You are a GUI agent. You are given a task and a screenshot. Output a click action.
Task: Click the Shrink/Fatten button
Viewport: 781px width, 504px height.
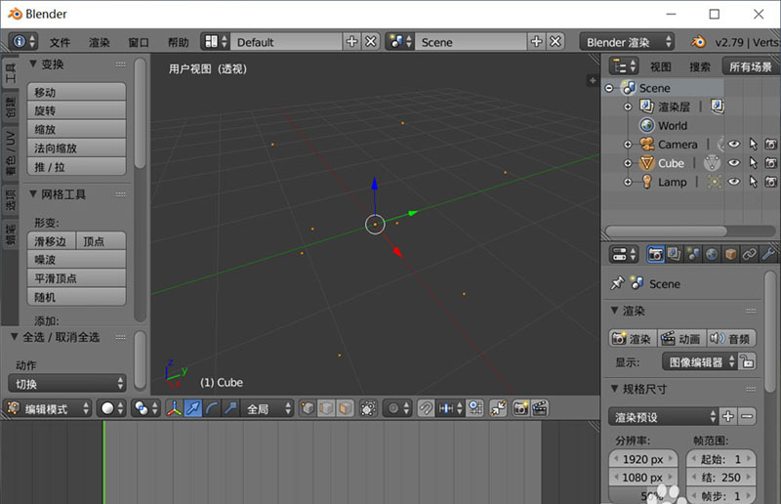click(x=77, y=148)
